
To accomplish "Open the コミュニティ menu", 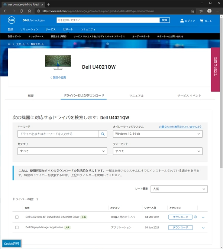I will click(x=88, y=29).
